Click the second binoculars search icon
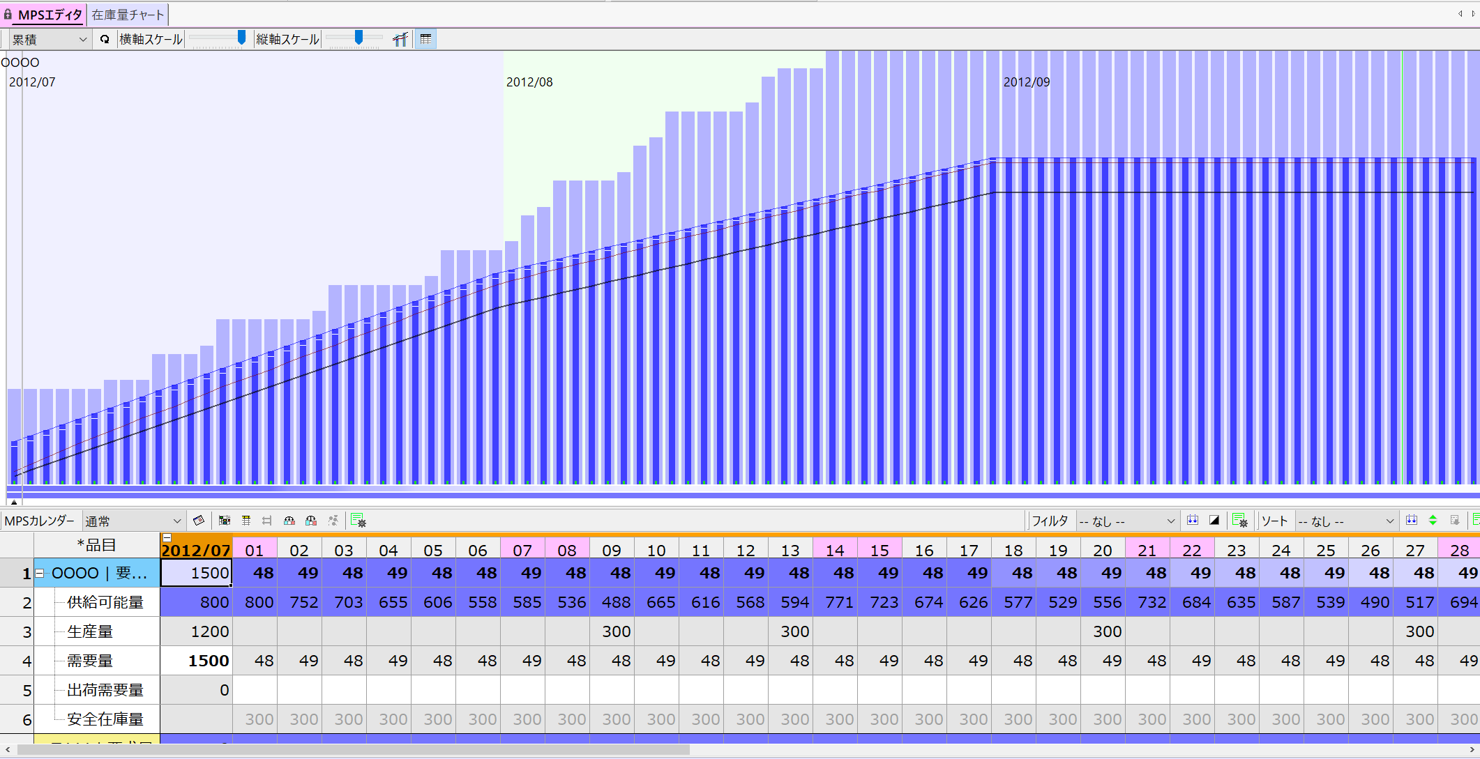Viewport: 1480px width, 759px height. [311, 521]
